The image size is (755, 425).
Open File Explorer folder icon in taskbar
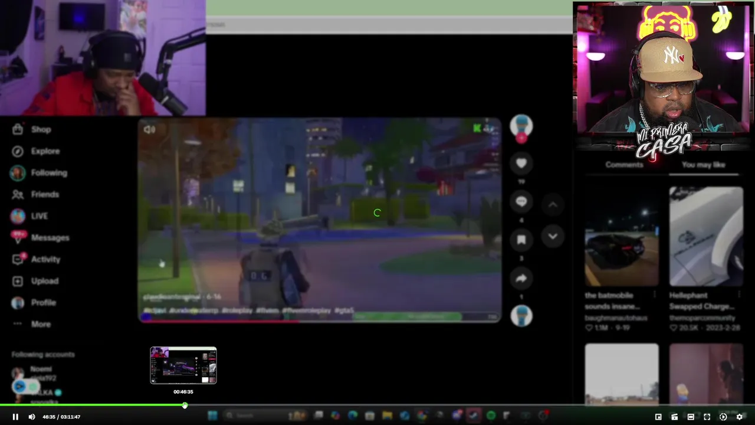[x=387, y=416]
